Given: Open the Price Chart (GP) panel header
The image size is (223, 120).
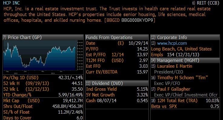Looking at the screenshot, I should [x=43, y=37].
